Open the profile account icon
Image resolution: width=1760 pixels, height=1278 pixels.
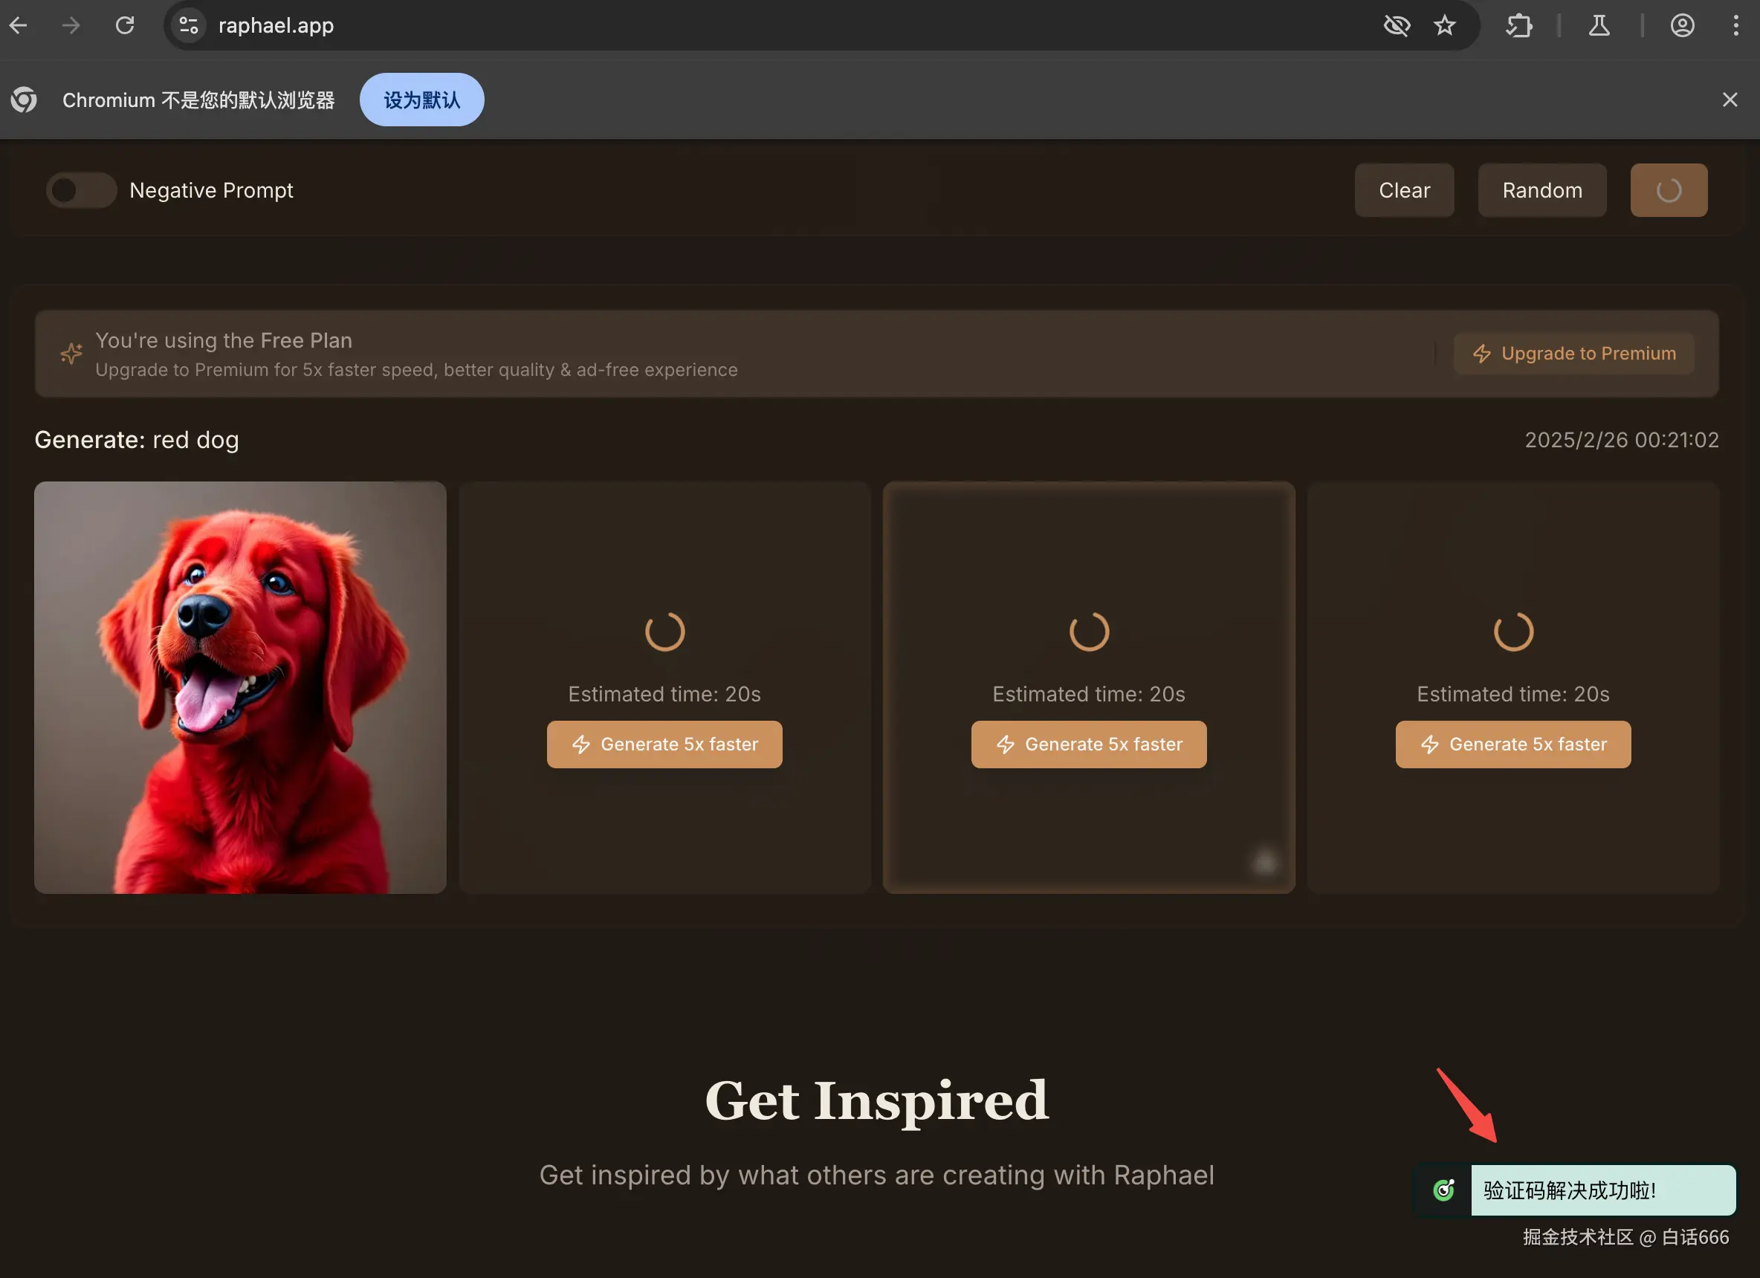pos(1682,25)
